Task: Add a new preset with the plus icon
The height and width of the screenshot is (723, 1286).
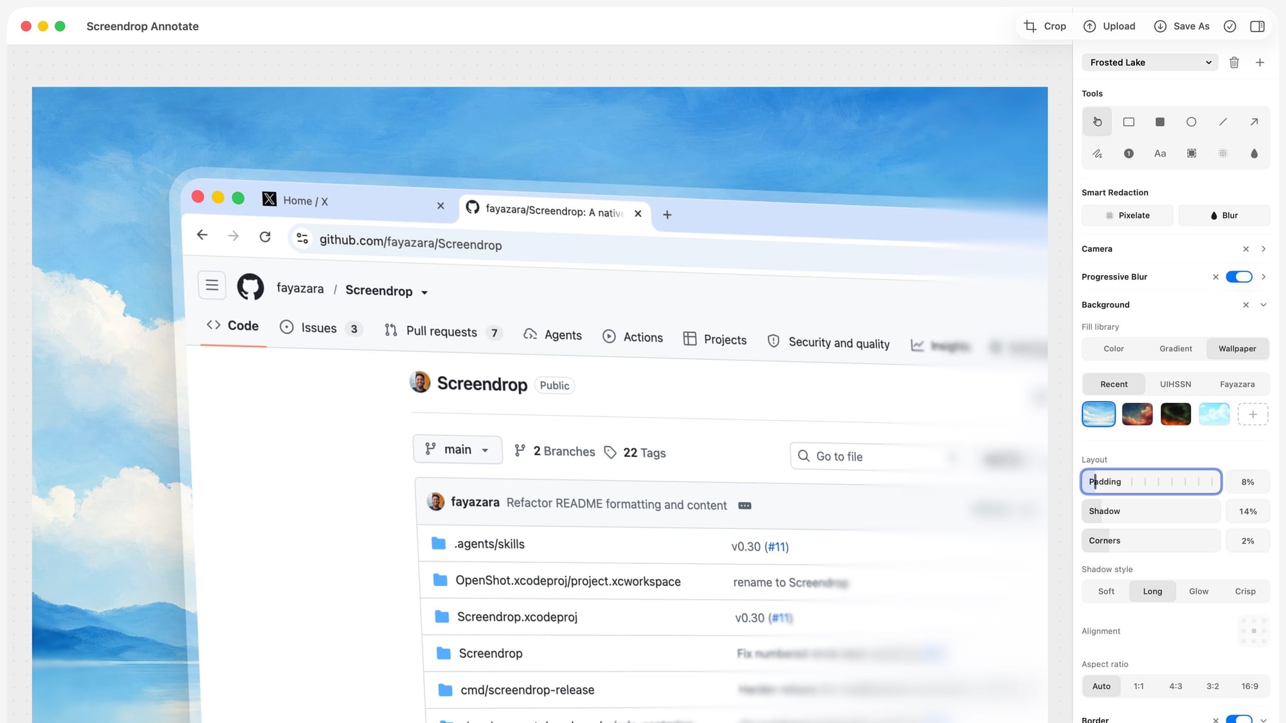Action: [x=1260, y=62]
